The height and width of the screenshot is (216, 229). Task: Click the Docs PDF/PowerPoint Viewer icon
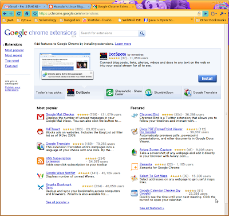pyautogui.click(x=134, y=132)
